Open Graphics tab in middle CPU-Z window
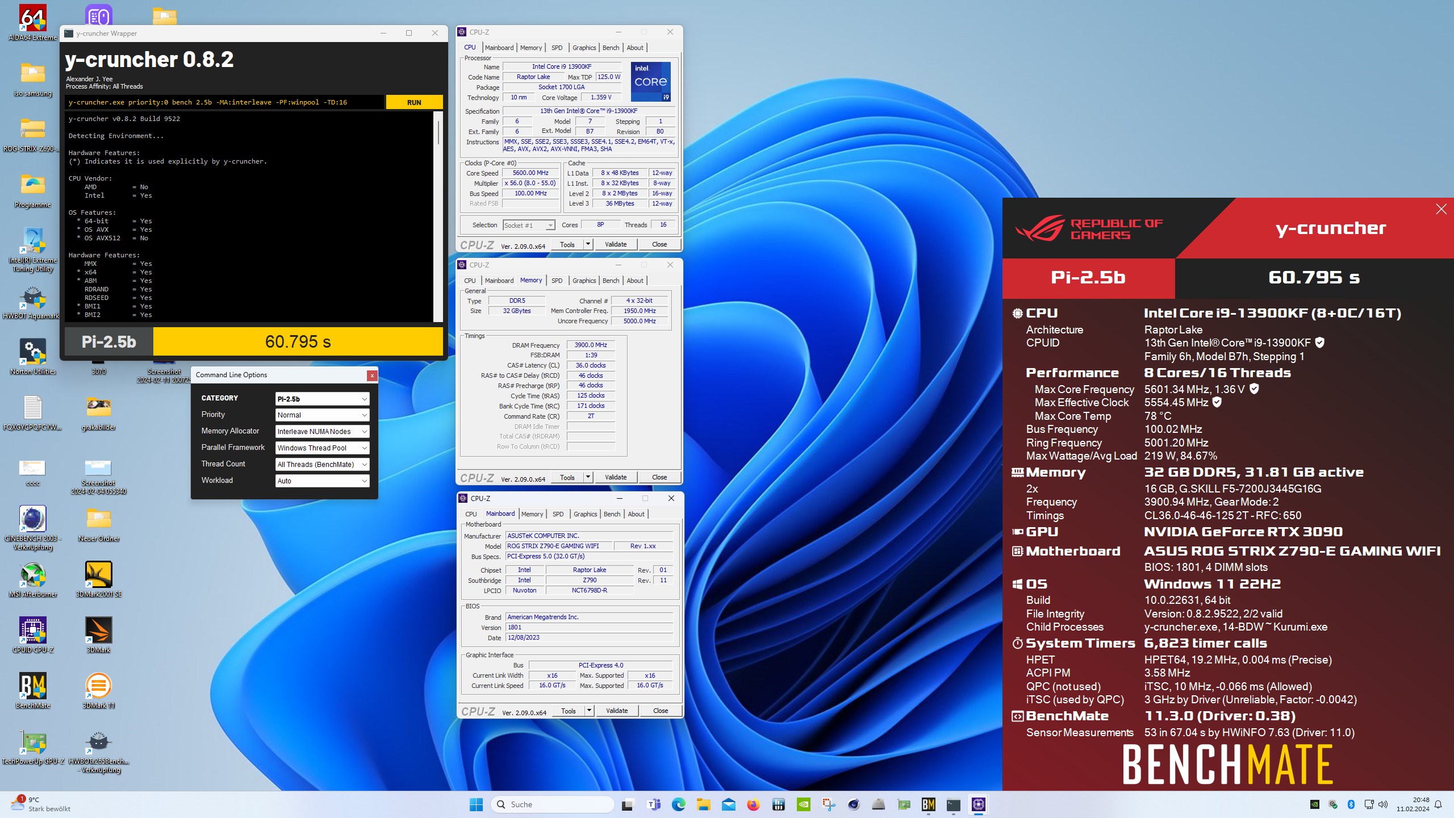The image size is (1454, 818). coord(584,281)
